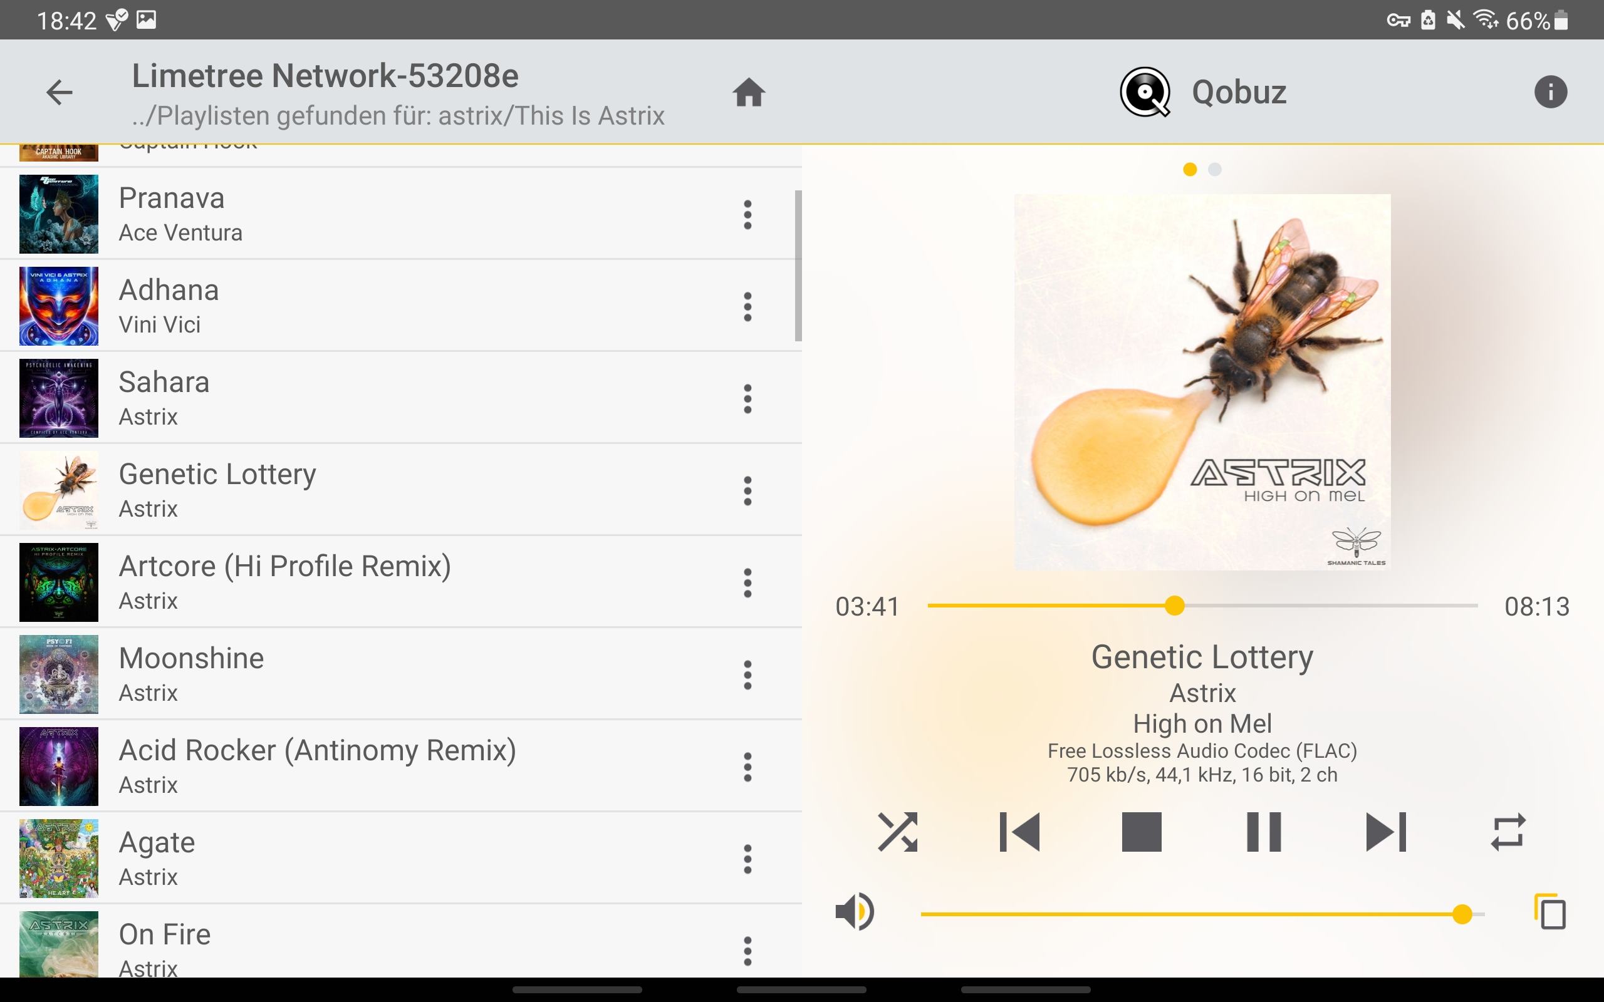Open the play queue copy icon
Image resolution: width=1604 pixels, height=1002 pixels.
coord(1549,912)
